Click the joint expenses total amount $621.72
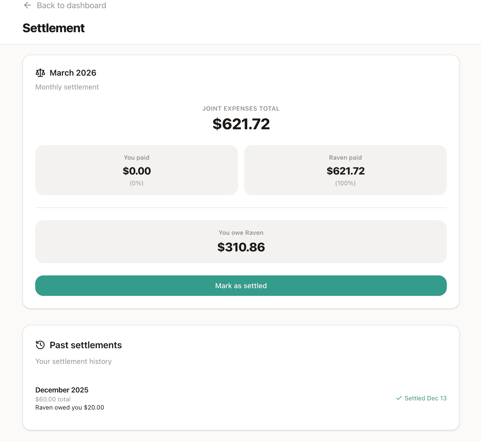 (x=241, y=124)
